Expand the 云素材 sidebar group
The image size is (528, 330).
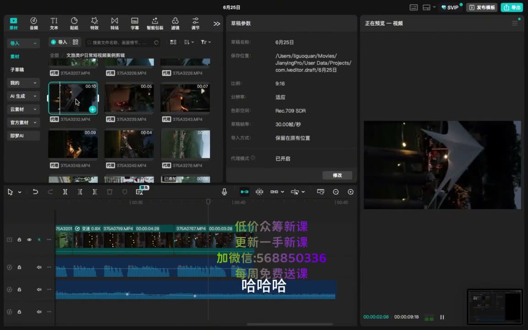[23, 109]
